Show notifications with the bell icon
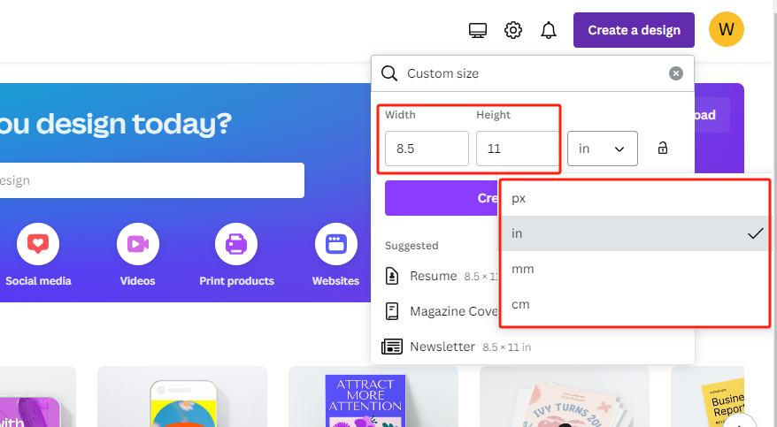Screen dimensions: 777x427 pos(548,30)
